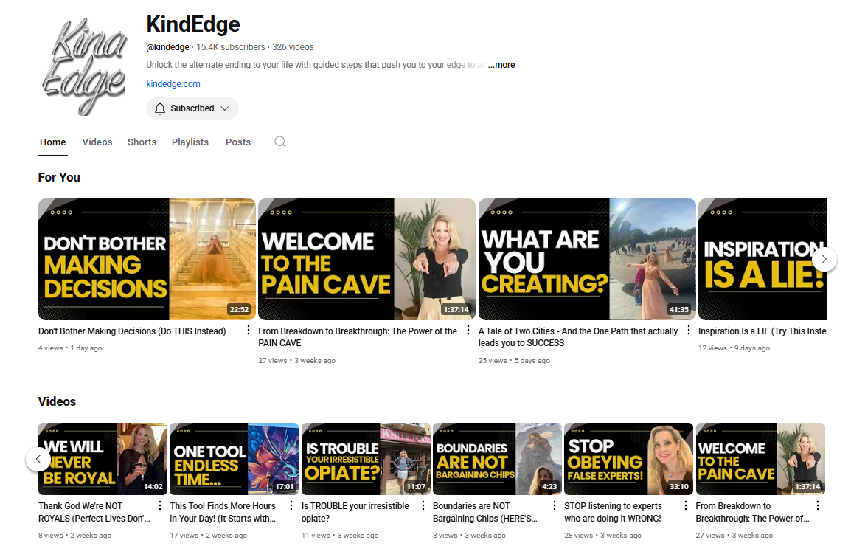Open title From Breakdown to Breakthrough in For You
865x546 pixels.
358,336
